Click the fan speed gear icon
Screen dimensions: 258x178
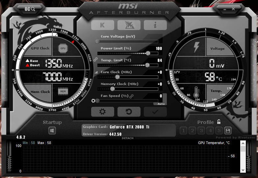tap(93, 101)
